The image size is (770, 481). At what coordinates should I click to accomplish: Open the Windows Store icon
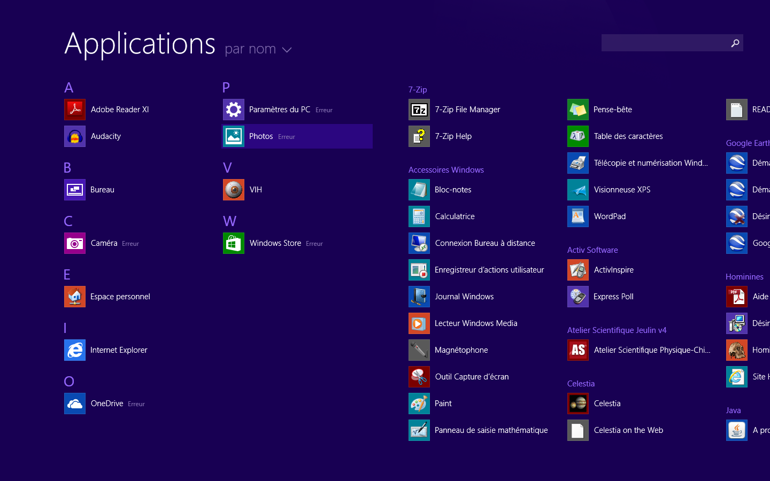pyautogui.click(x=234, y=243)
